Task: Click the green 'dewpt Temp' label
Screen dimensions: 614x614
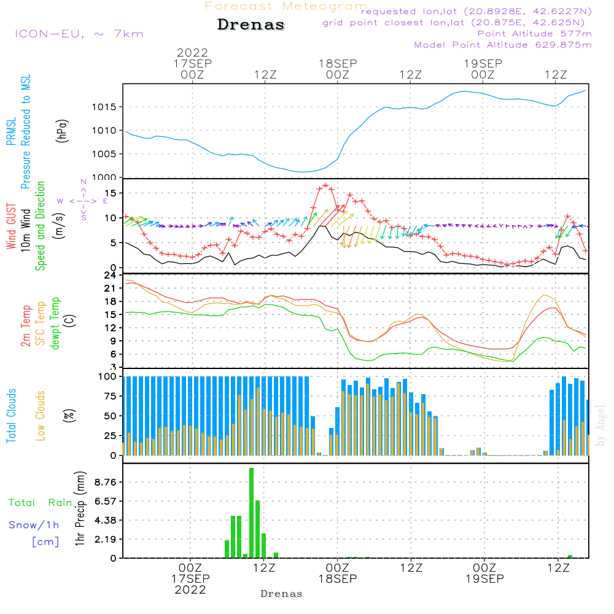Action: (55, 323)
